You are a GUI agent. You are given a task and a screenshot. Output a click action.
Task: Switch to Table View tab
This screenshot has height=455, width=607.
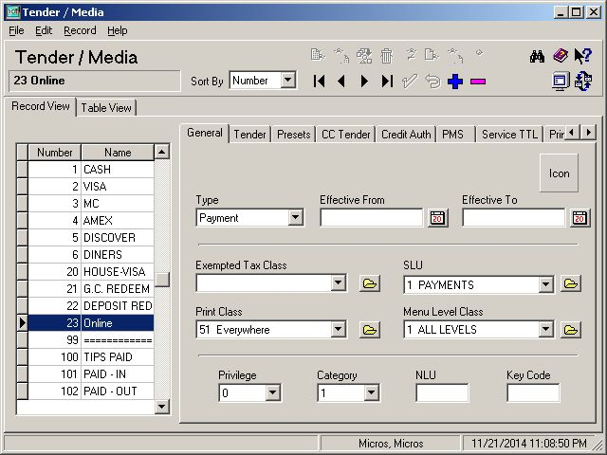coord(106,107)
